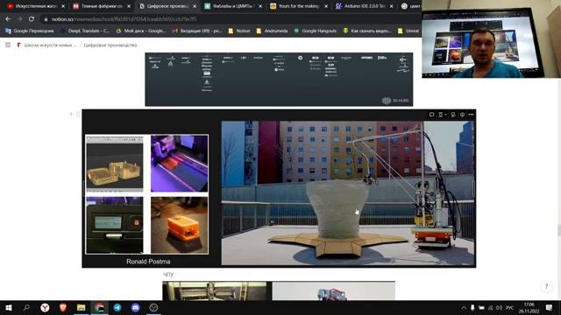Select the 'Ronald Postma' caption text
The image size is (561, 315).
pos(148,262)
